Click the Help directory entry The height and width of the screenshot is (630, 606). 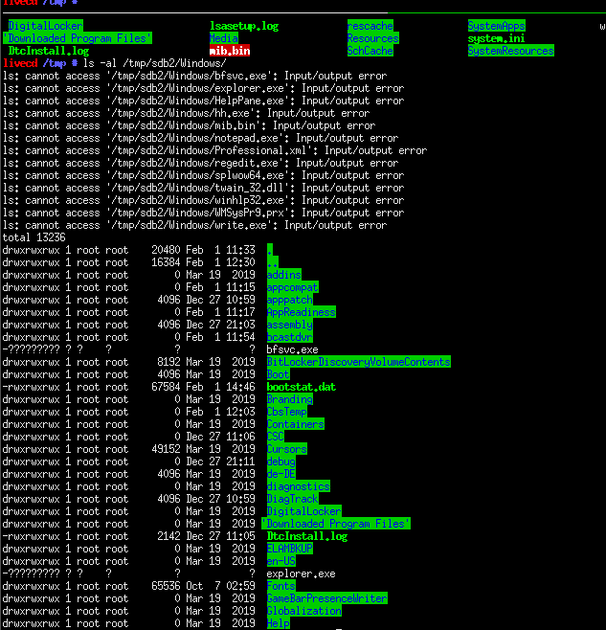point(278,624)
